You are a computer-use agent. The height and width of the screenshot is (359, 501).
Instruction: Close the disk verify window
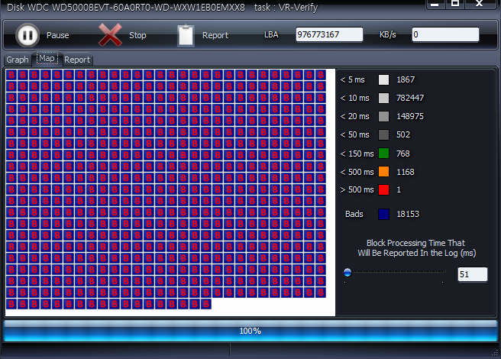480,4
